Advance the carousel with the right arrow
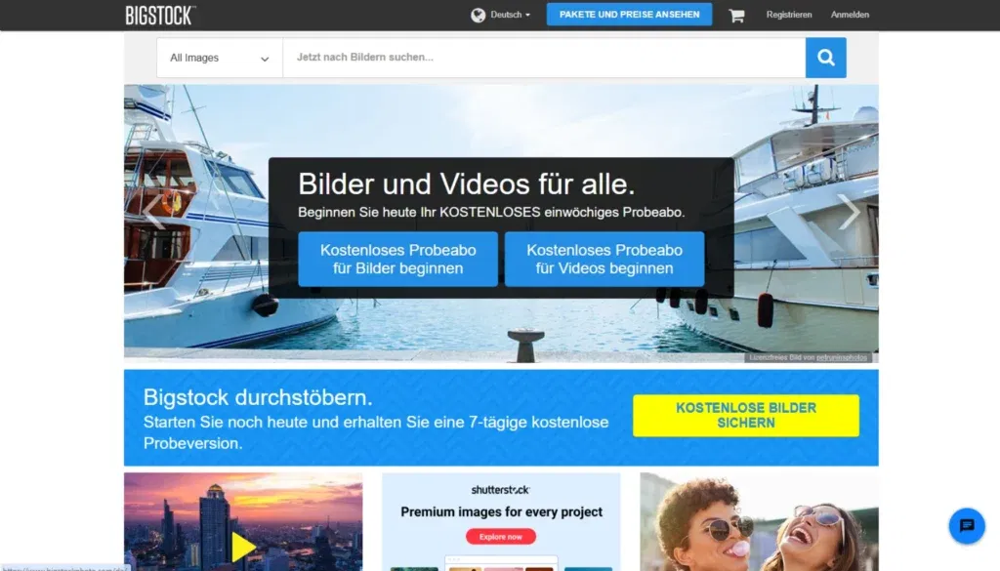The width and height of the screenshot is (1000, 571). click(x=850, y=212)
